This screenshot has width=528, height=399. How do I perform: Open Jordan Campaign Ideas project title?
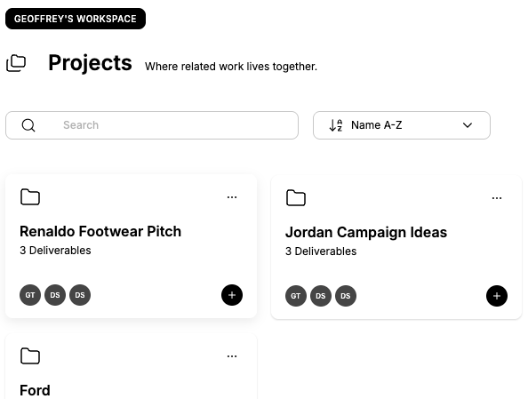pyautogui.click(x=366, y=232)
